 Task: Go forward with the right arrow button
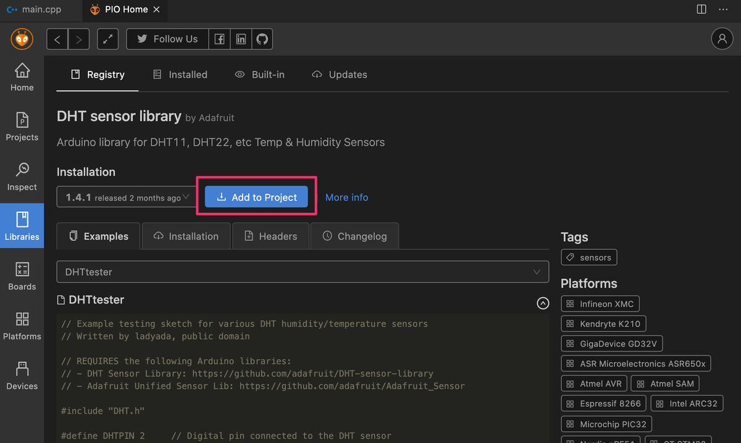click(78, 39)
